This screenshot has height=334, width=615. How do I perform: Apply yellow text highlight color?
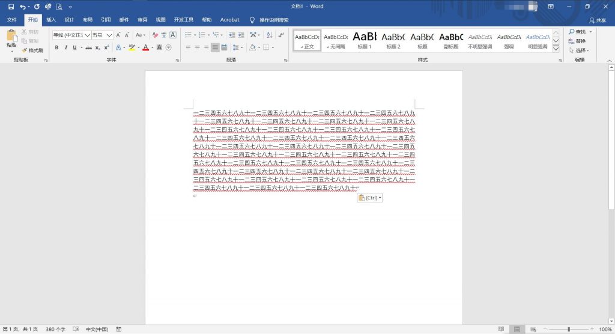[x=132, y=47]
